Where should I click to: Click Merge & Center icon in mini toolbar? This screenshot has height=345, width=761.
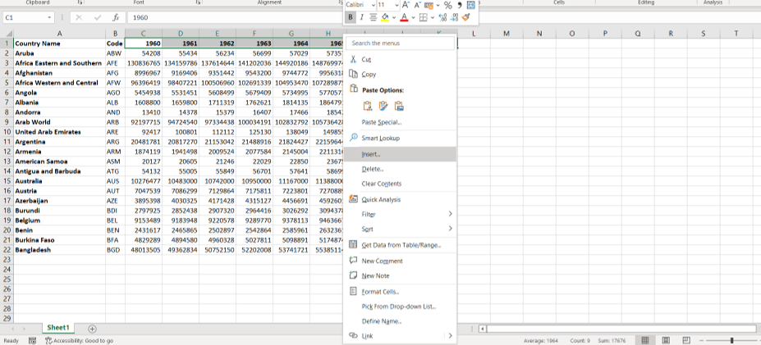pyautogui.click(x=470, y=5)
